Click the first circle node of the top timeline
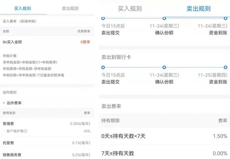 [103, 18]
